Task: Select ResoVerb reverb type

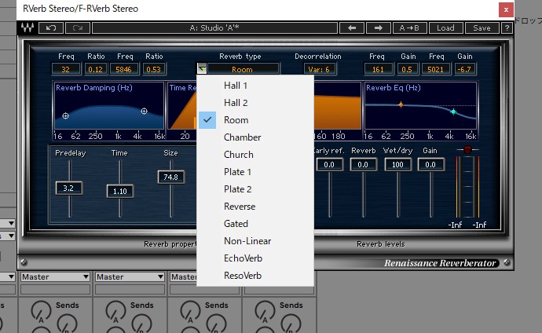Action: coord(255,276)
